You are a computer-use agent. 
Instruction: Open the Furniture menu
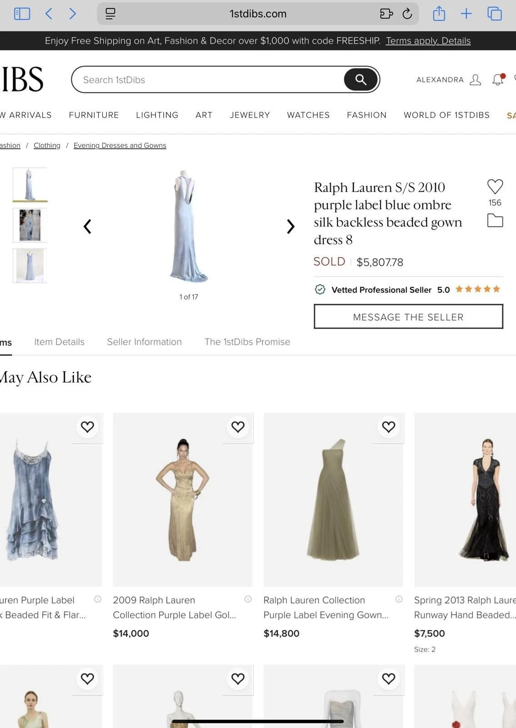(94, 115)
